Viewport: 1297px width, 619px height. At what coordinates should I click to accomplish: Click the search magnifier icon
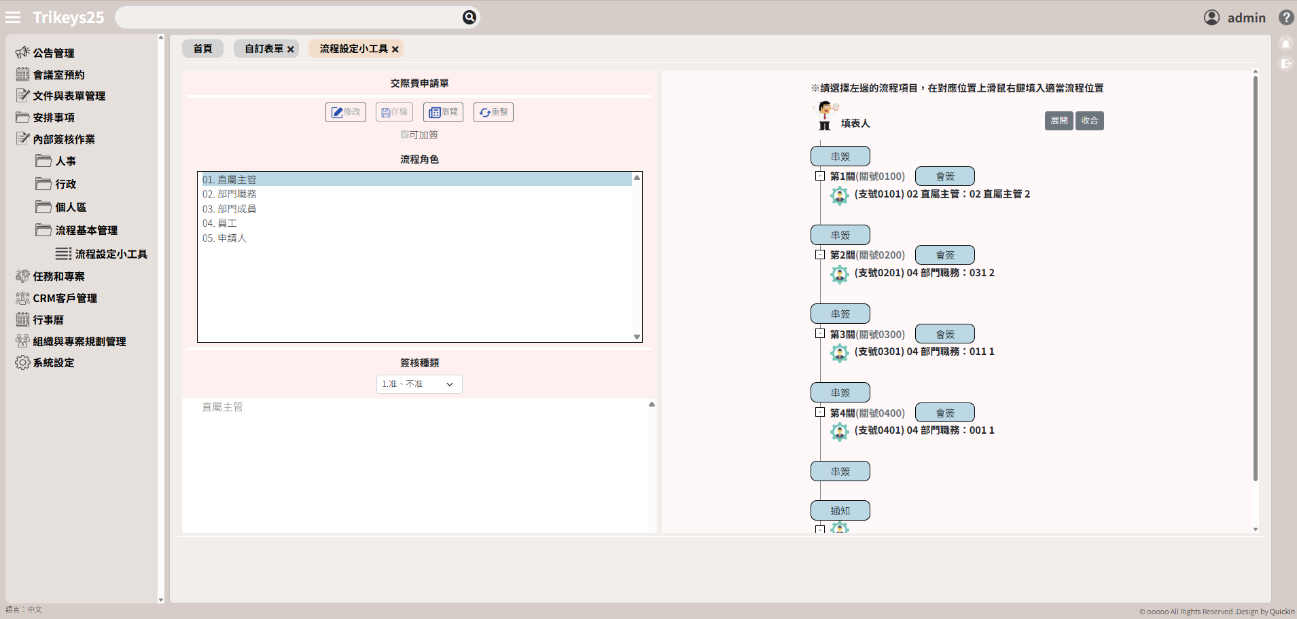point(469,18)
